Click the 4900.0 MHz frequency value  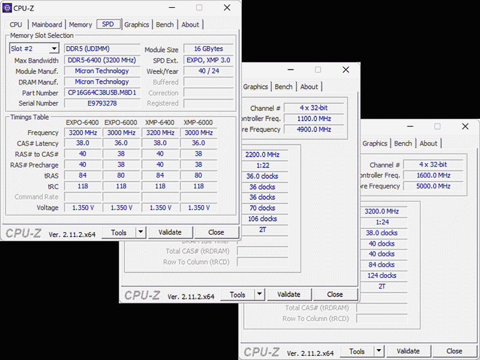314,130
